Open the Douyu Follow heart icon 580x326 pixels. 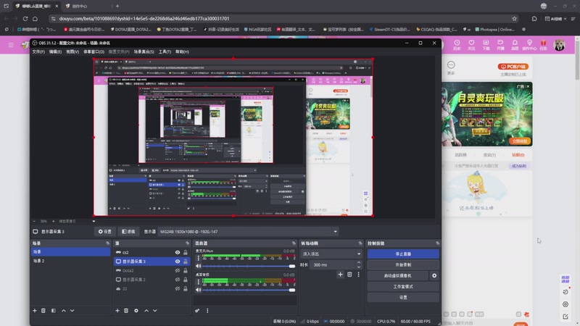471,45
